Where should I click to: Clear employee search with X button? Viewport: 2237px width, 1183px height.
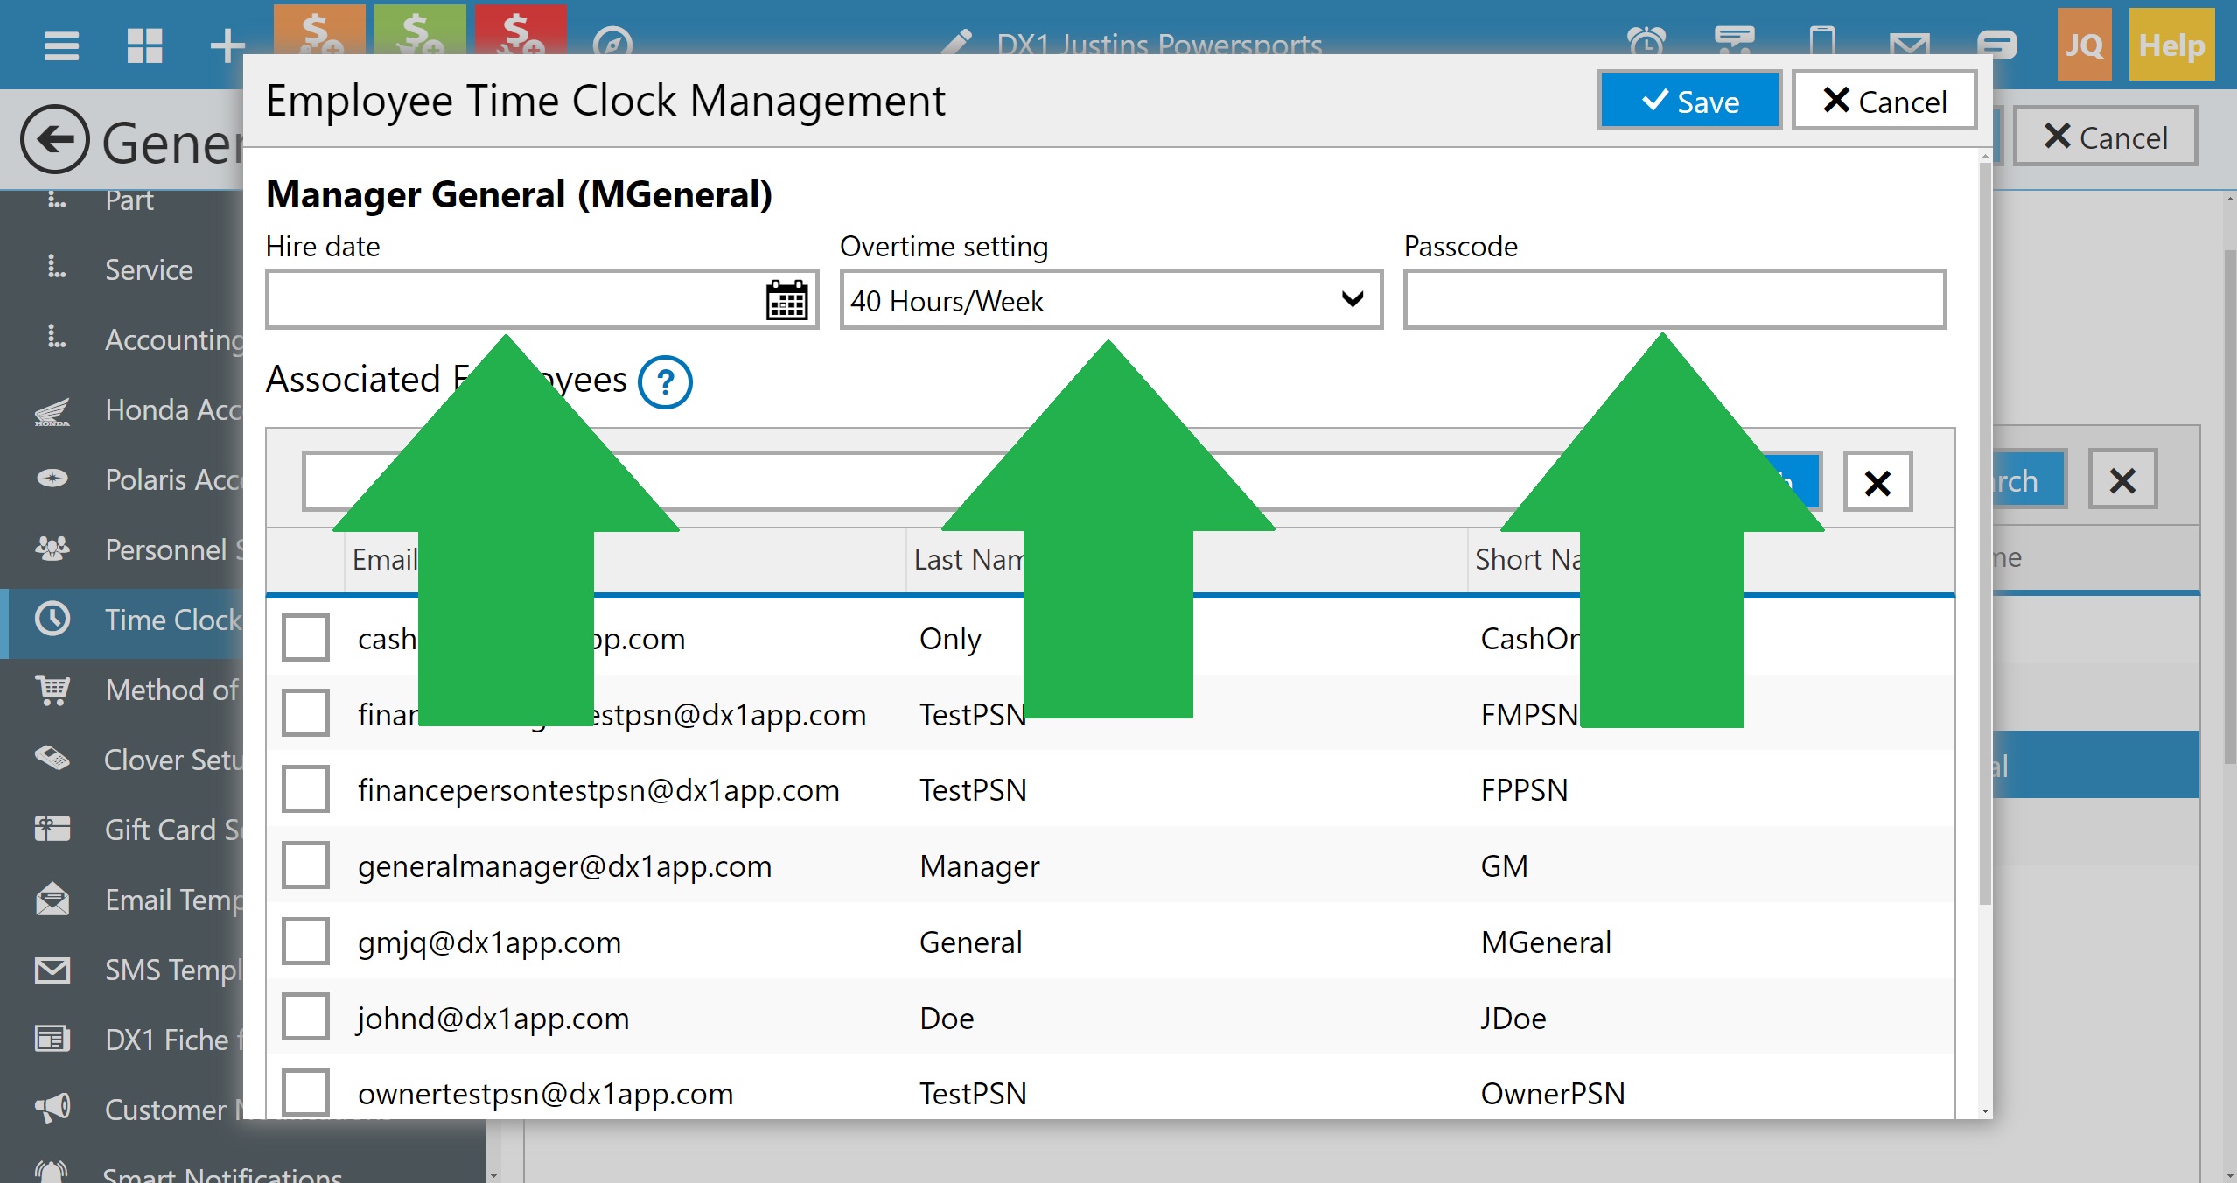1877,482
